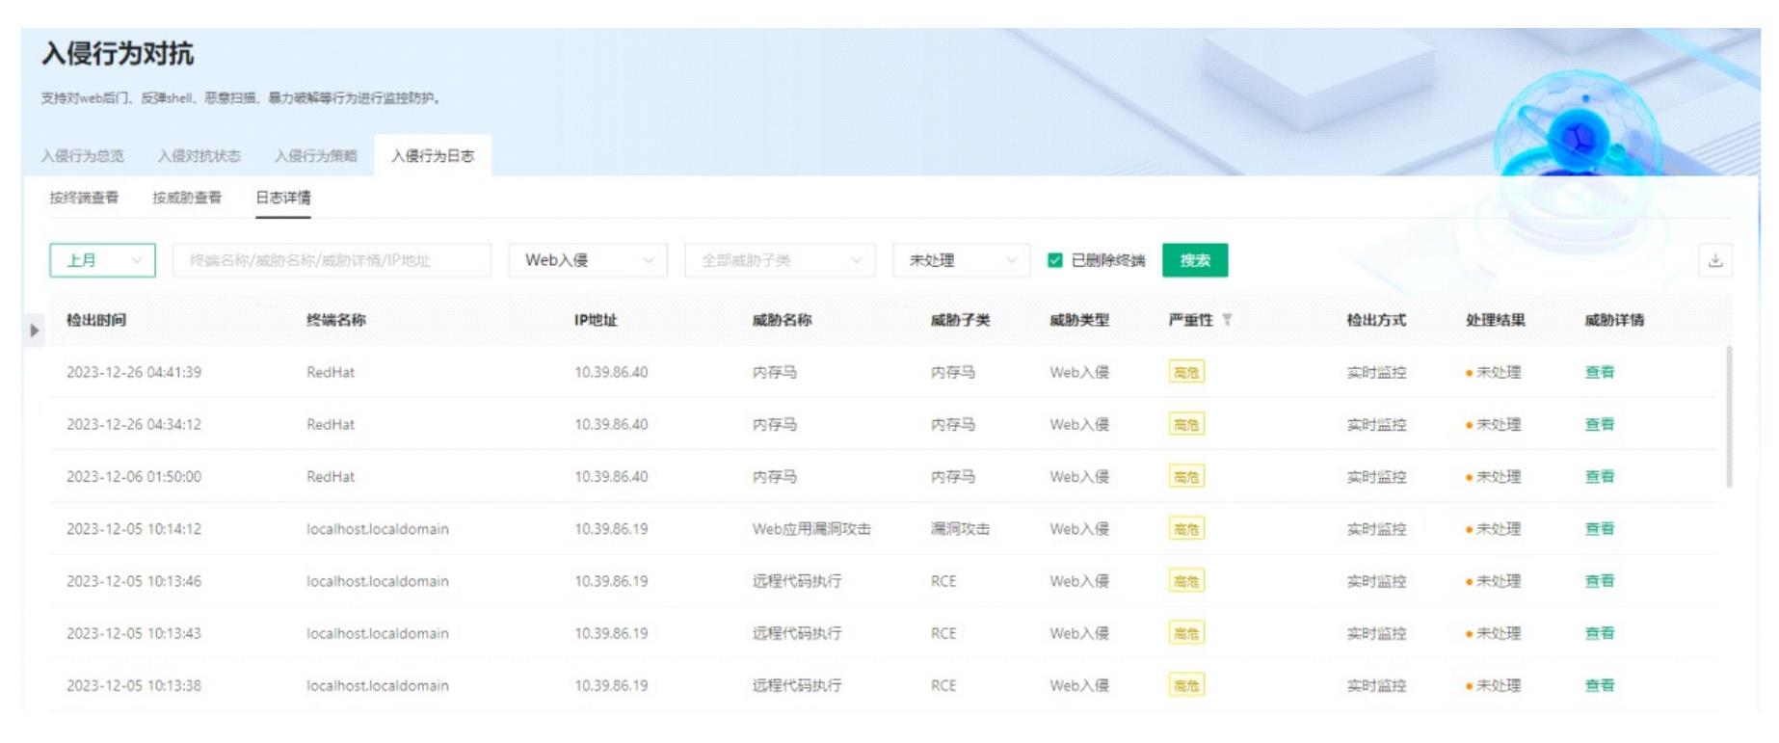Click the severity column filter icon

1227,320
